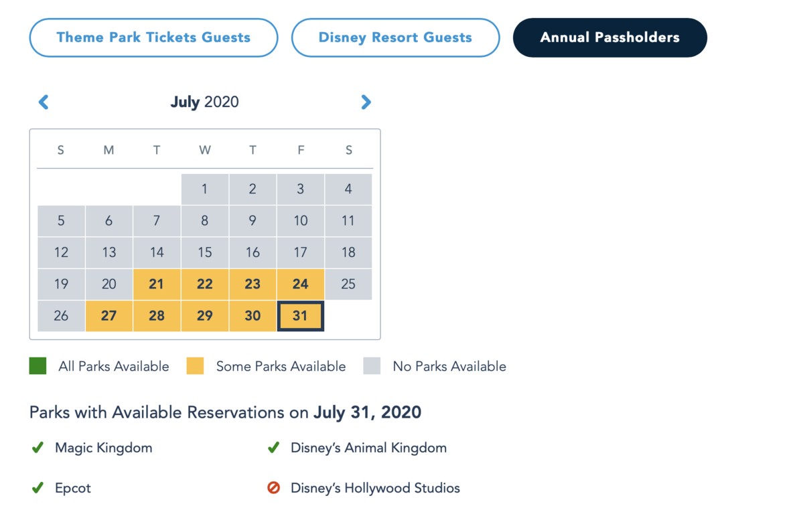797x514 pixels.
Task: Select July 30 on the calendar
Action: click(252, 316)
